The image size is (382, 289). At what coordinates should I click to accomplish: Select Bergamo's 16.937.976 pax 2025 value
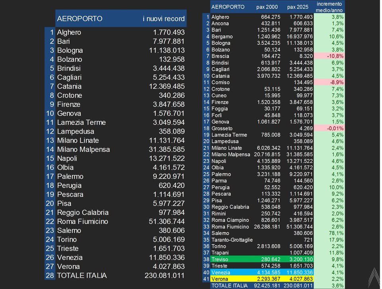299,37
